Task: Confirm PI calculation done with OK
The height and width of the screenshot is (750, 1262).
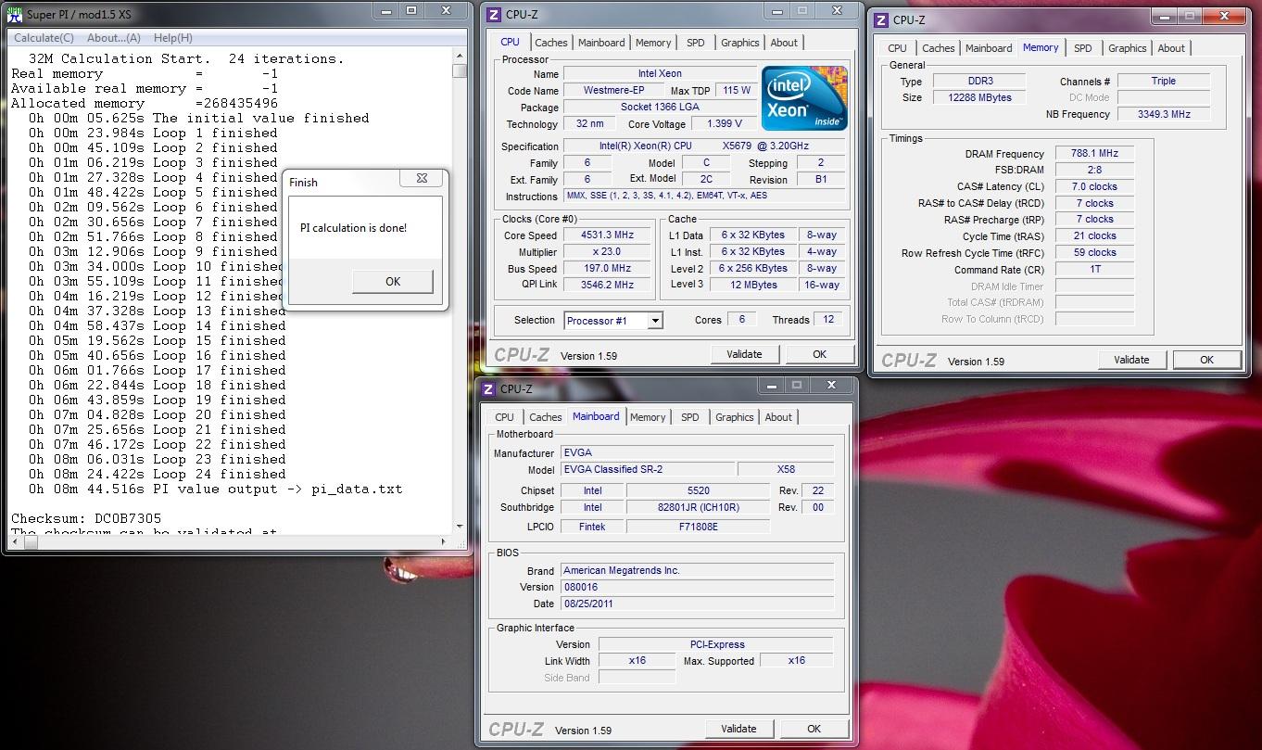Action: 392,281
